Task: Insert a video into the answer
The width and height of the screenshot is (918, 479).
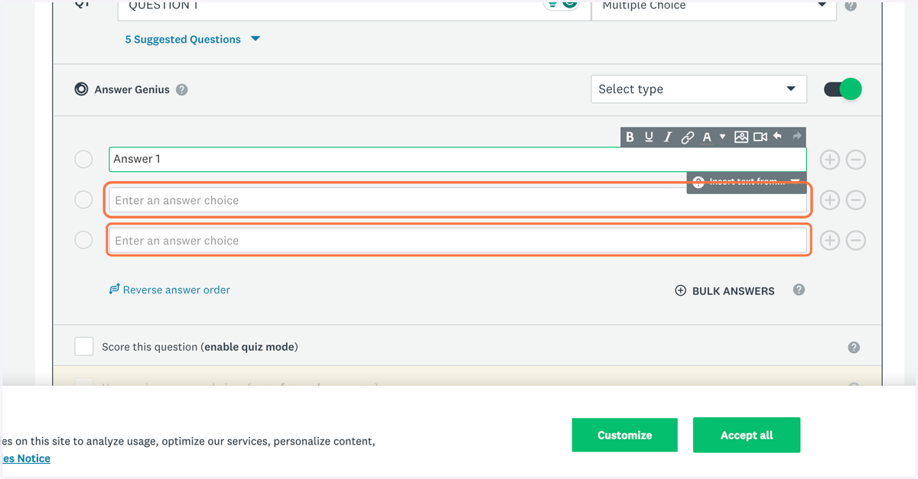Action: point(760,137)
